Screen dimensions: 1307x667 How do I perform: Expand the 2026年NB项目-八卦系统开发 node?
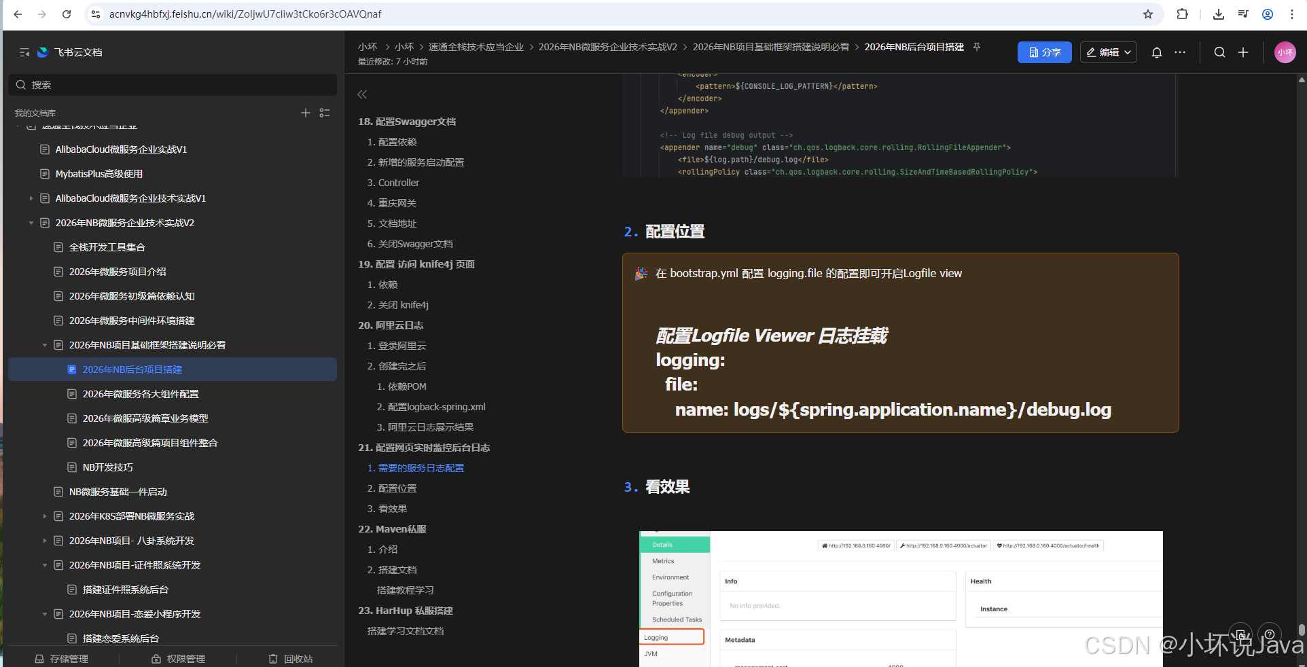point(45,541)
